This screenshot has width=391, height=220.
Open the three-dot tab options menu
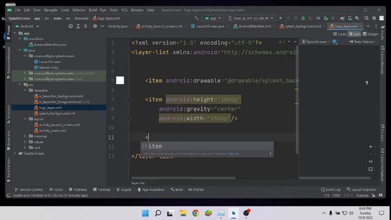pyautogui.click(x=376, y=26)
